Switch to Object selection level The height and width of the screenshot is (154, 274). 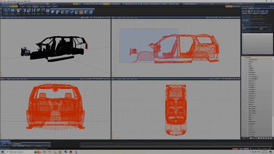pos(107,4)
